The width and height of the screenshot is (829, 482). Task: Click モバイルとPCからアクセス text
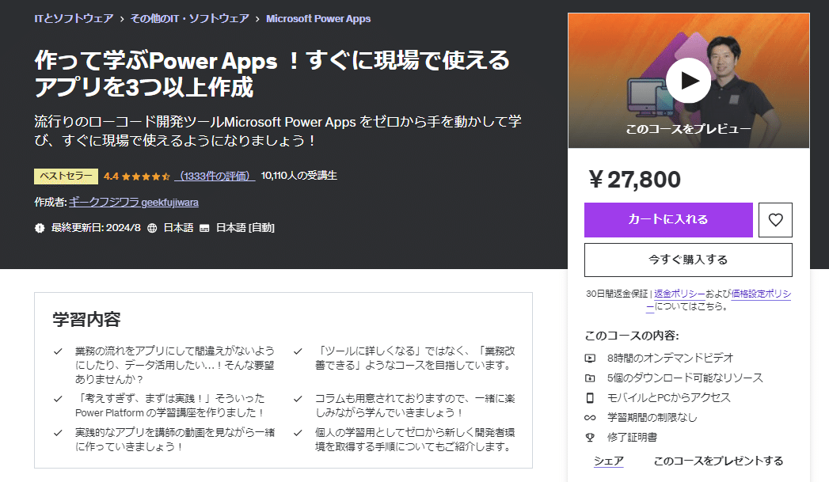669,397
